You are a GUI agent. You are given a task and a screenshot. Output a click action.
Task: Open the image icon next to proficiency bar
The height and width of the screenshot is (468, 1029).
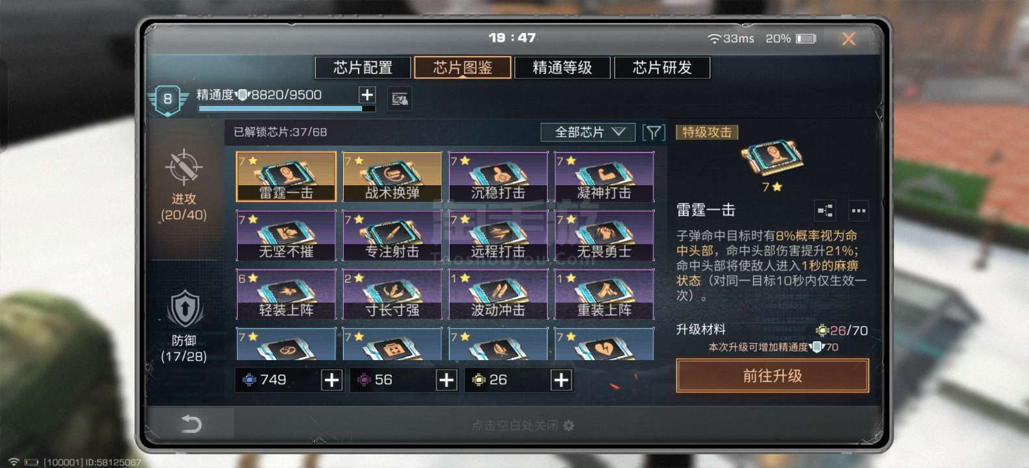[400, 99]
